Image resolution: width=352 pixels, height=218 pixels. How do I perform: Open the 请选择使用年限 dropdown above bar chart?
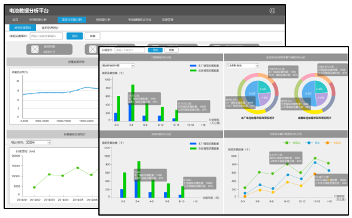click(118, 65)
